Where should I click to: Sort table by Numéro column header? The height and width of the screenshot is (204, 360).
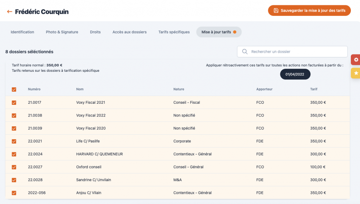tap(34, 89)
